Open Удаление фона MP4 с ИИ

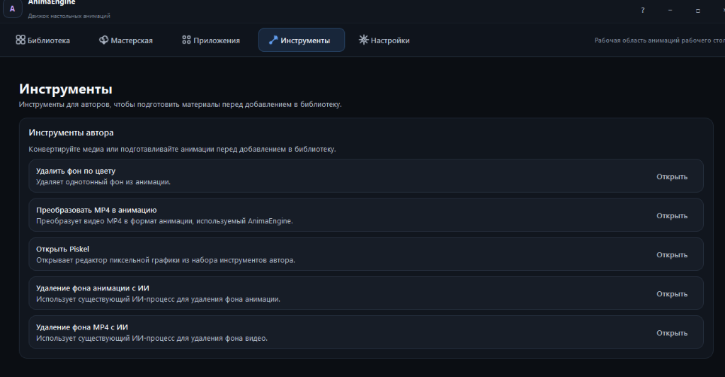tap(672, 333)
